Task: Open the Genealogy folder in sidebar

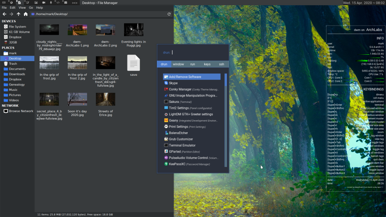Action: coord(17,84)
